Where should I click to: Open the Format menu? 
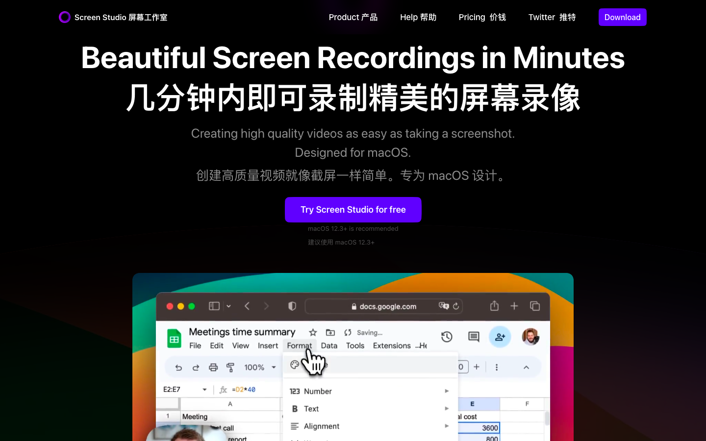tap(300, 345)
